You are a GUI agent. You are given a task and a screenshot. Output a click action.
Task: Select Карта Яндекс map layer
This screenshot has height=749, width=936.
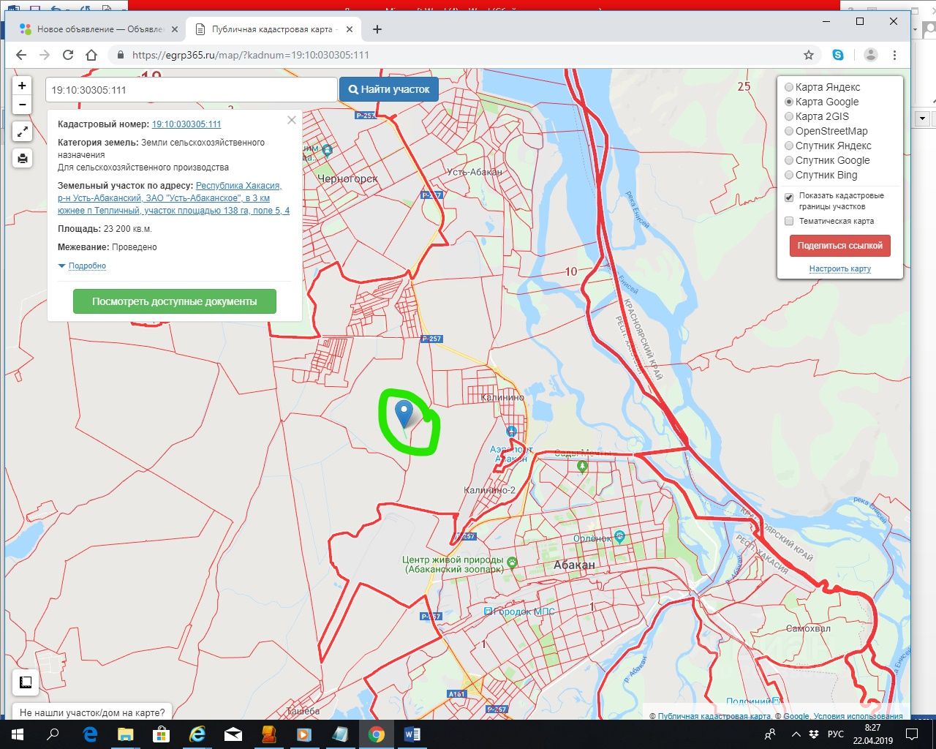789,87
